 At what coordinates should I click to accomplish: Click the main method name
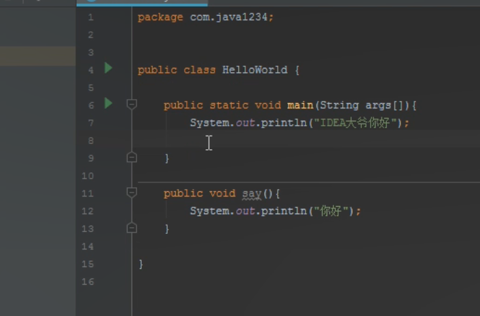[x=299, y=105]
